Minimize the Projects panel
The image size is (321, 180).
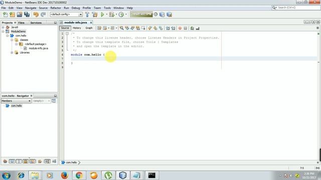[55, 22]
